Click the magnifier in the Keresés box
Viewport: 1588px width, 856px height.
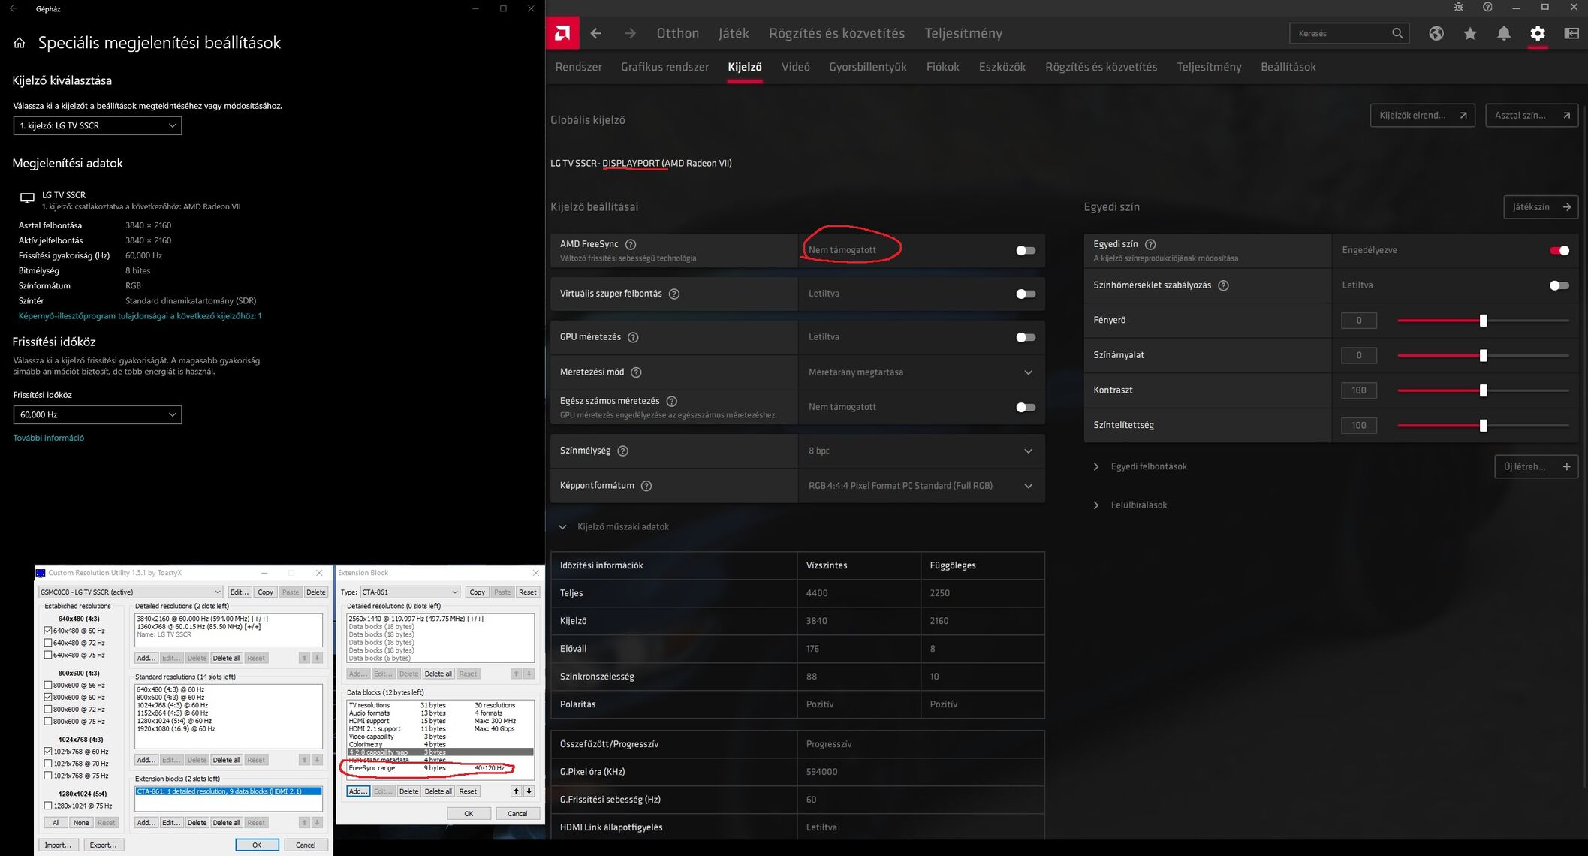click(1397, 33)
